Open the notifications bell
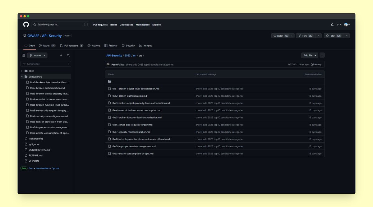Viewport: 373px width, 207px height. pos(332,25)
